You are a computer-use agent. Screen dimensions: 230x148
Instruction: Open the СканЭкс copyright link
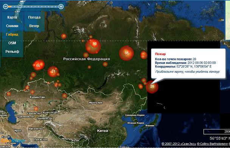pyautogui.click(x=179, y=144)
